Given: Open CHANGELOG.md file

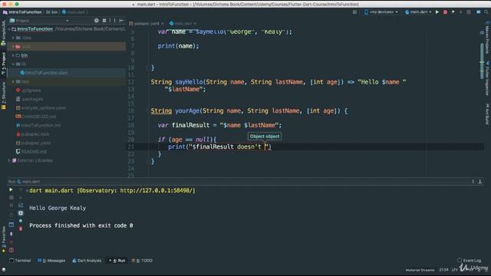Looking at the screenshot, I should pyautogui.click(x=36, y=117).
